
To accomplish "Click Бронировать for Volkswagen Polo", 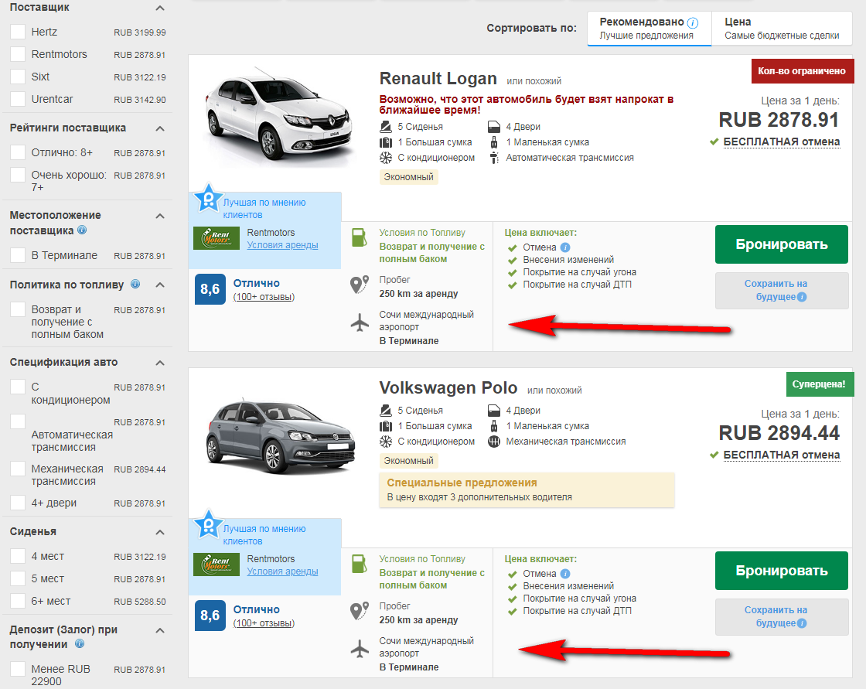I will tap(782, 571).
